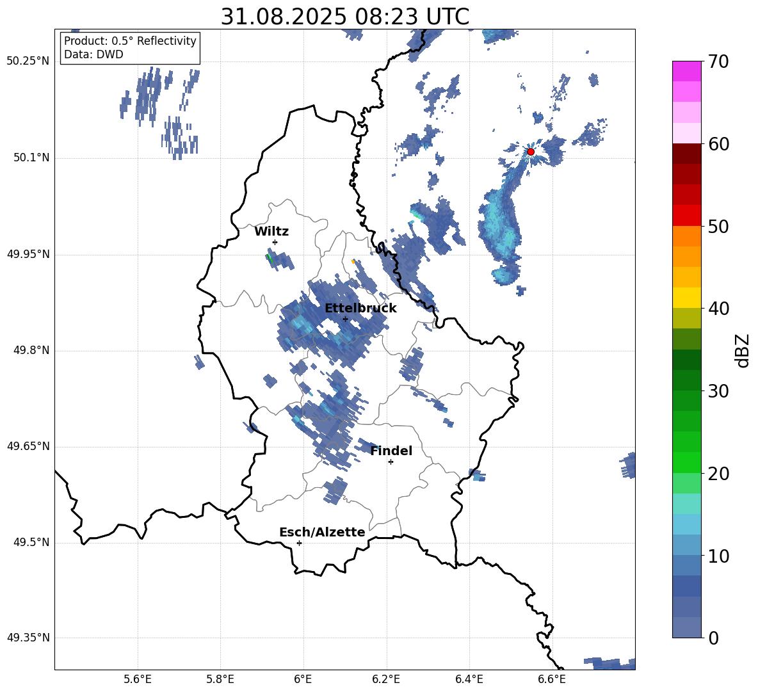Click the 30 value on colorbar
This screenshot has width=758, height=692.
point(718,391)
